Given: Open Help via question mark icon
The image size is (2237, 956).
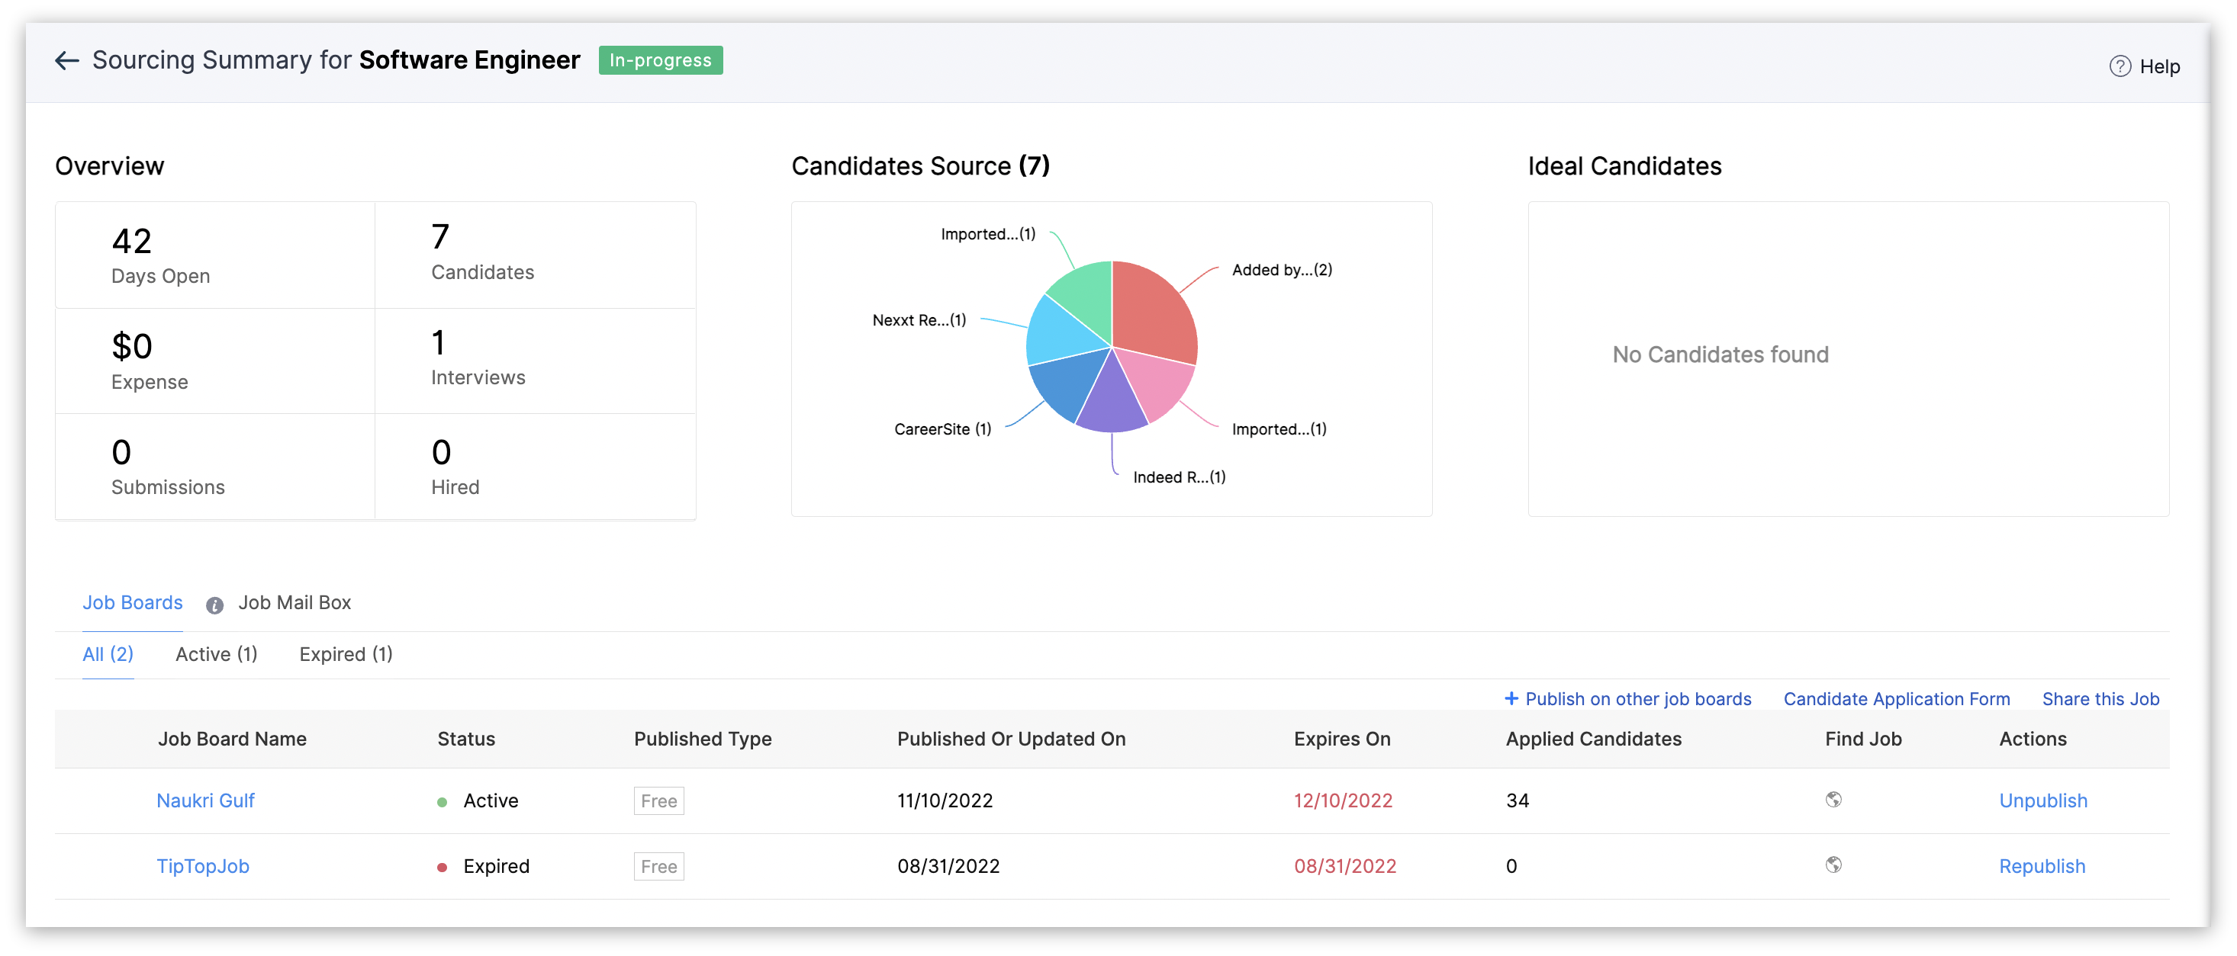Looking at the screenshot, I should pos(2120,67).
